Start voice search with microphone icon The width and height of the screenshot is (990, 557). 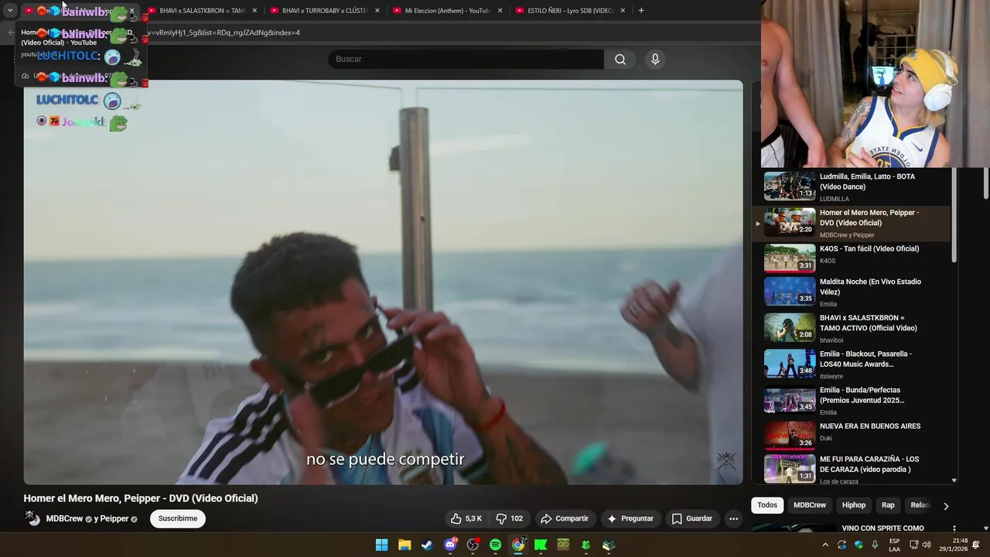(655, 60)
